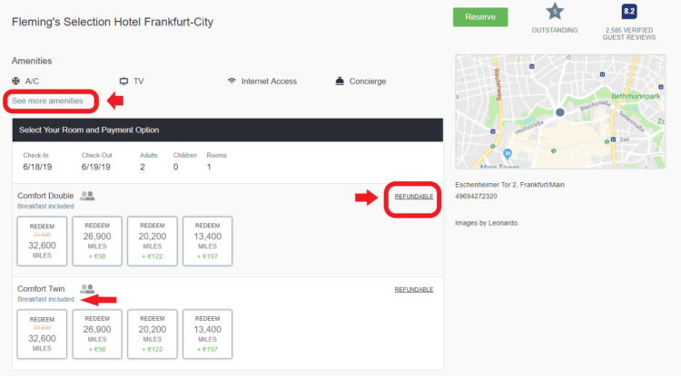Click the Check-In date 6/18/19
Screen dimensions: 681x376
click(x=37, y=168)
